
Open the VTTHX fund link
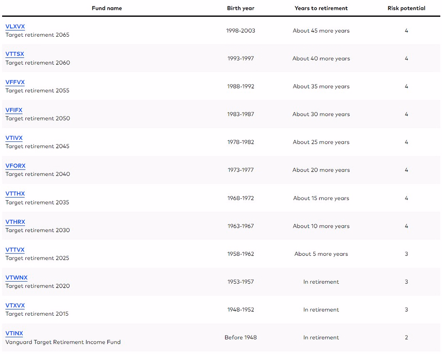click(15, 194)
